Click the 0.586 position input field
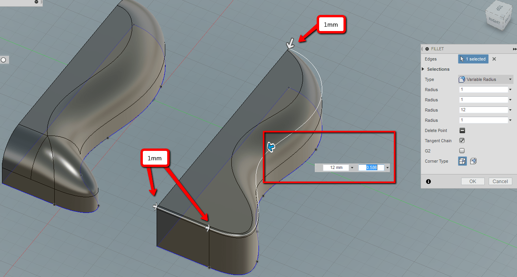517x277 pixels. tap(372, 167)
